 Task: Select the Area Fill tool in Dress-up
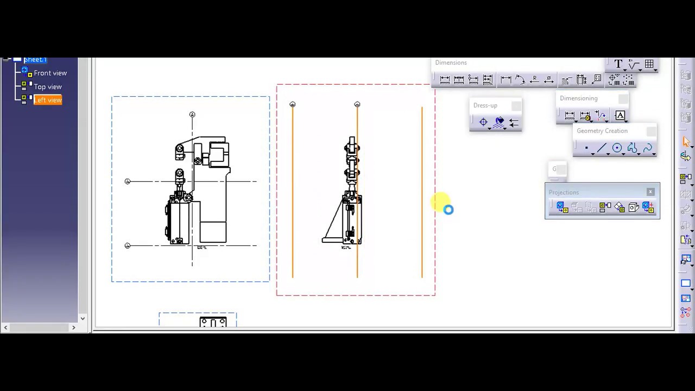(x=500, y=122)
